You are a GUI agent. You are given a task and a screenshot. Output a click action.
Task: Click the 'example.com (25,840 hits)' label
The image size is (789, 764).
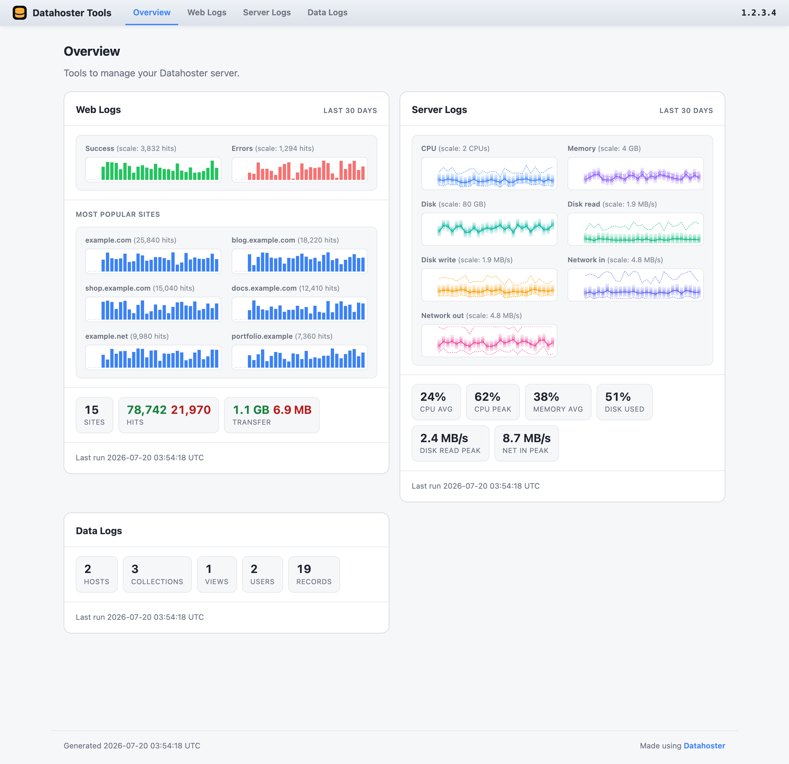130,240
